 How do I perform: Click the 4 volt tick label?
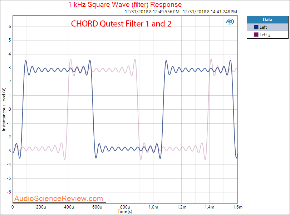pyautogui.click(x=10, y=54)
